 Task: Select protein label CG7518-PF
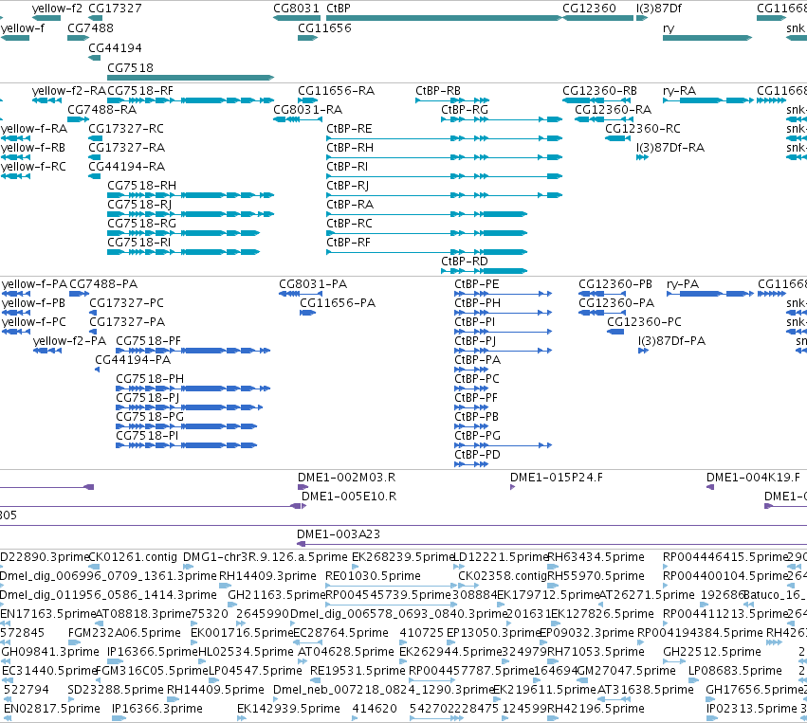[x=148, y=341]
